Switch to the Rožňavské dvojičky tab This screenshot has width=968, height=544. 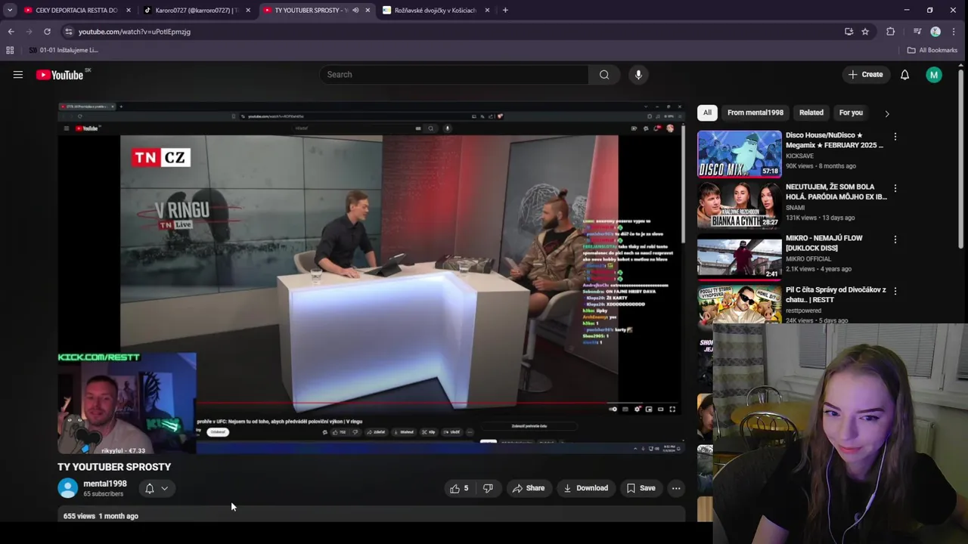point(435,11)
